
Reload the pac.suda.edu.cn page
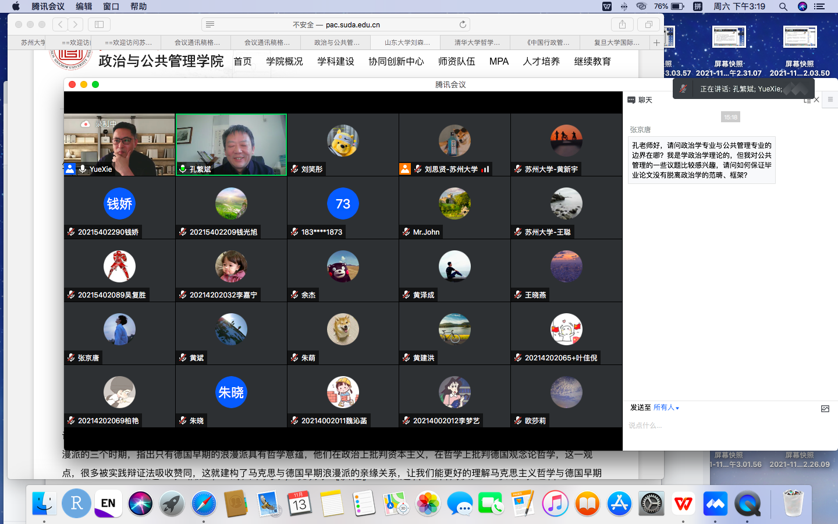[463, 24]
